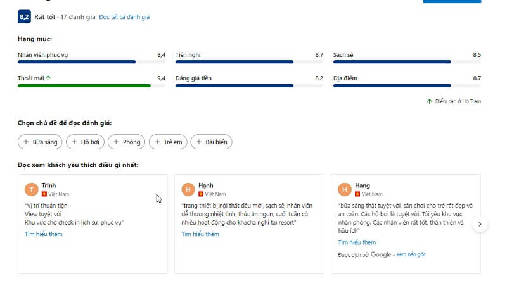Toggle the Bữa sáng topic filter
The image size is (507, 281).
(x=40, y=142)
